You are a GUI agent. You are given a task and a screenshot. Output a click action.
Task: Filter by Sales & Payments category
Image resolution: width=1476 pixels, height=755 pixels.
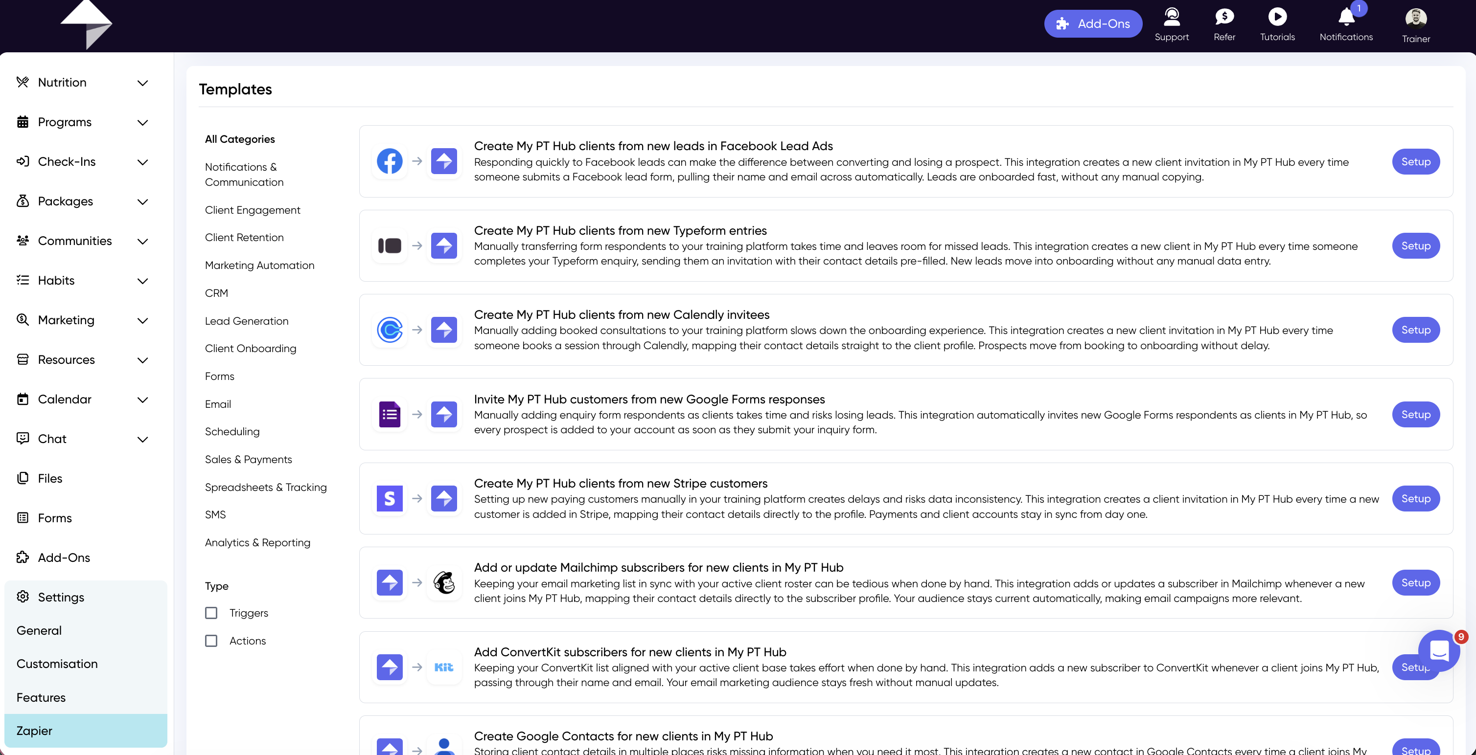click(x=248, y=459)
